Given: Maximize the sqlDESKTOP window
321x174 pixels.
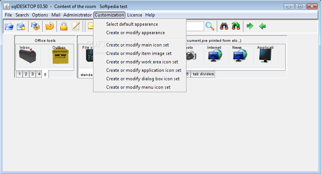Looking at the screenshot, I should pos(300,7).
